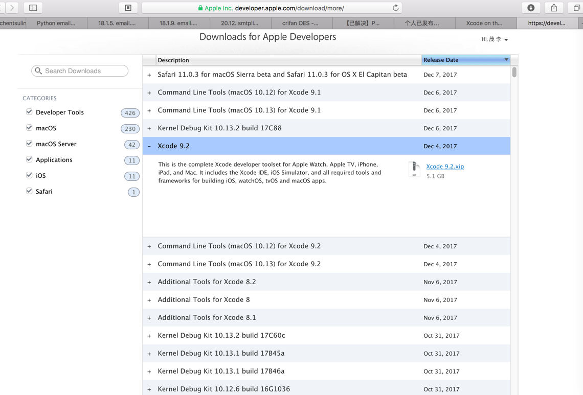Click the 230 count badge for macOS

pos(130,129)
